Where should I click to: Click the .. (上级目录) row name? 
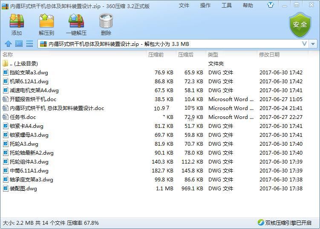24,63
